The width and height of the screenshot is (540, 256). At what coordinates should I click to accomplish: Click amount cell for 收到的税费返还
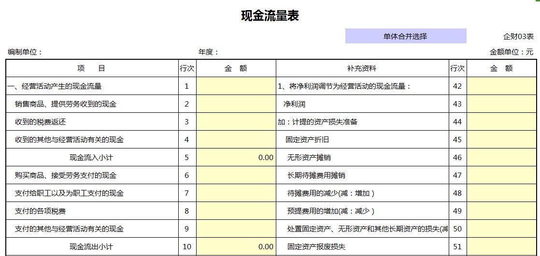[x=236, y=121]
